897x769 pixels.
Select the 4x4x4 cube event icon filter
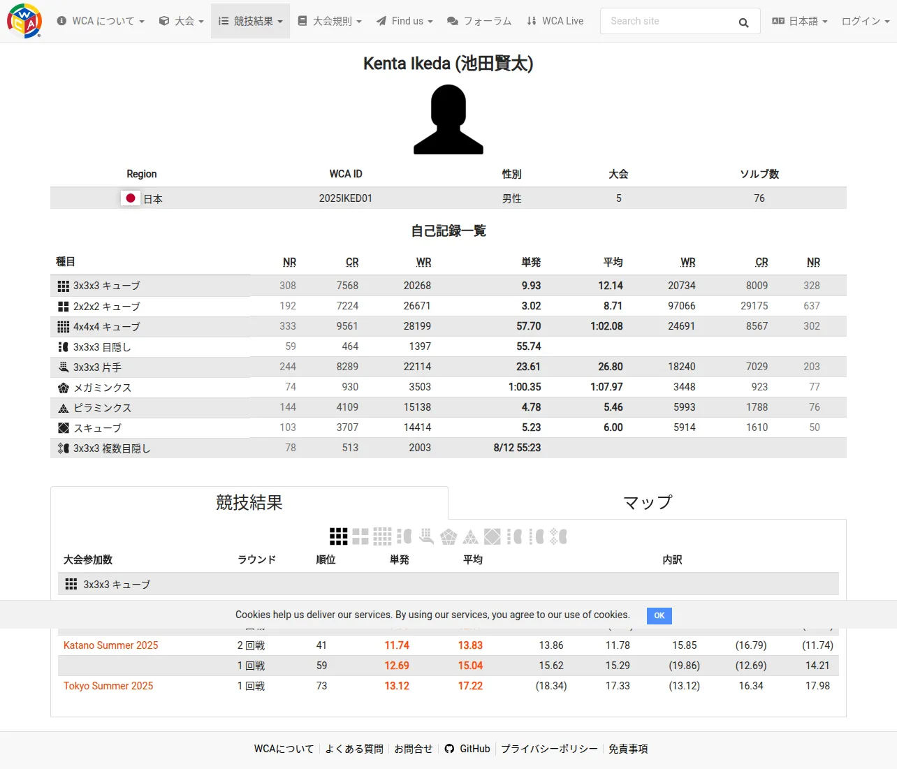coord(382,536)
